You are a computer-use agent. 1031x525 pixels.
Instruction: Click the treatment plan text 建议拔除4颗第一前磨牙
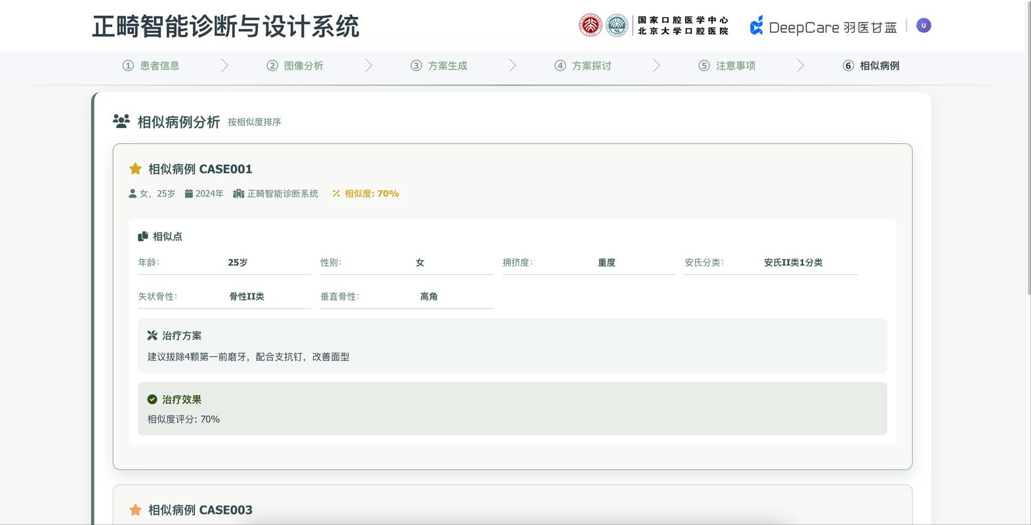(x=199, y=357)
